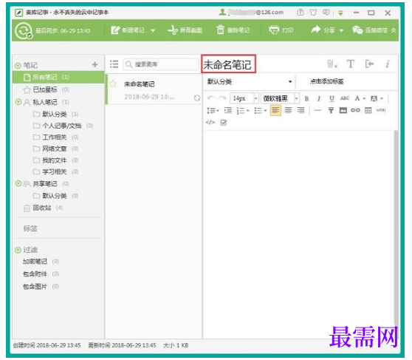Open the 我的文件 folder
The height and width of the screenshot is (360, 412).
pyautogui.click(x=55, y=160)
